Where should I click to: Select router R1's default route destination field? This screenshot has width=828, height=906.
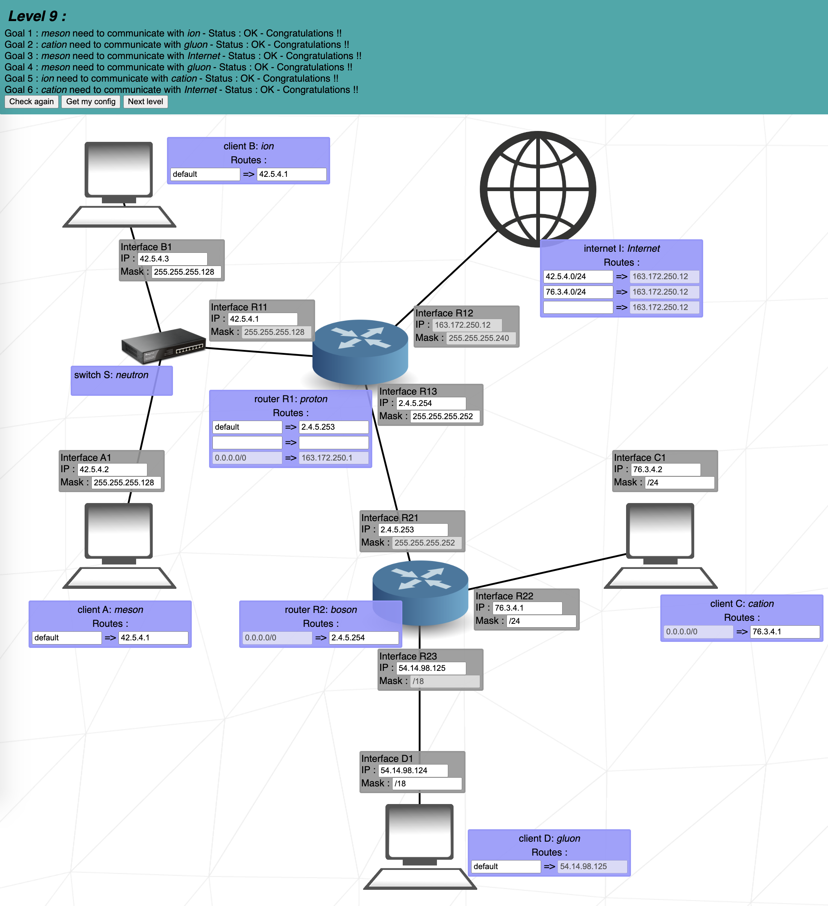pos(247,427)
